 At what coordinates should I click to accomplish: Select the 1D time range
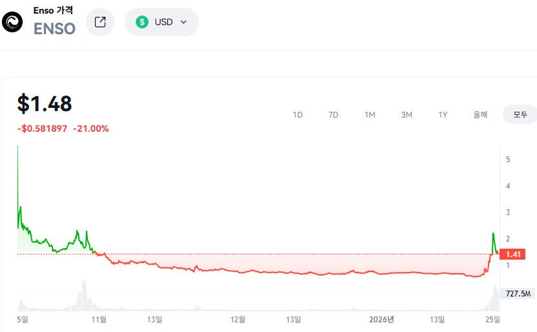298,115
